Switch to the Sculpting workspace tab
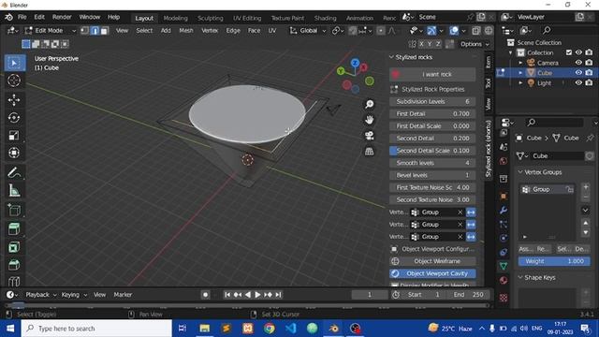The width and height of the screenshot is (599, 337). (x=210, y=18)
